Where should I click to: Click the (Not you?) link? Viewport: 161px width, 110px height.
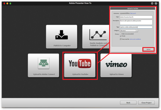(x=133, y=13)
